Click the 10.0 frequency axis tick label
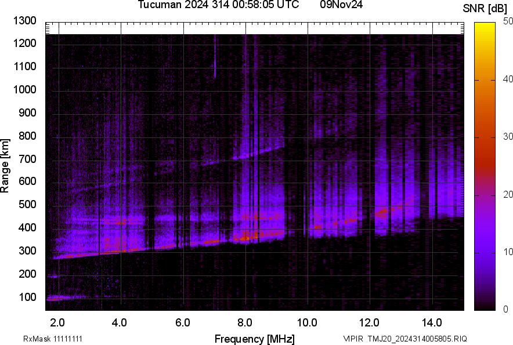 (x=307, y=322)
